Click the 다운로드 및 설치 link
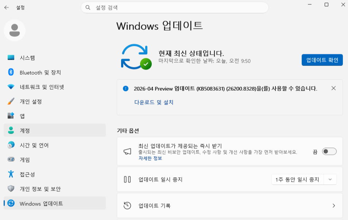The image size is (348, 220). 154,102
